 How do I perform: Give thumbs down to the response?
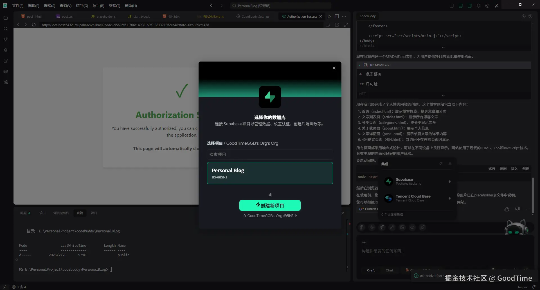pyautogui.click(x=517, y=209)
